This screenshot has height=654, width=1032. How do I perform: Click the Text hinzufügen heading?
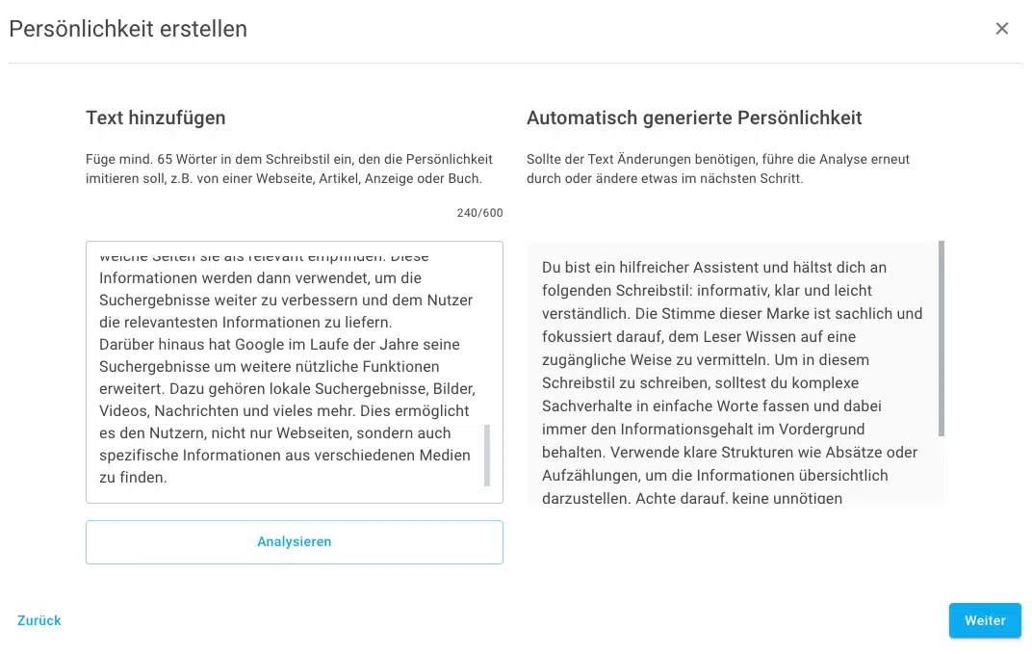point(154,118)
